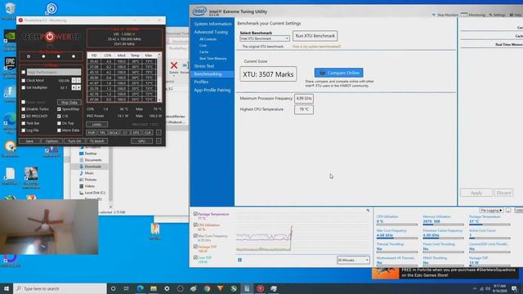Click the red X Delete icon in Explorer
523x294 pixels.
click(174, 66)
